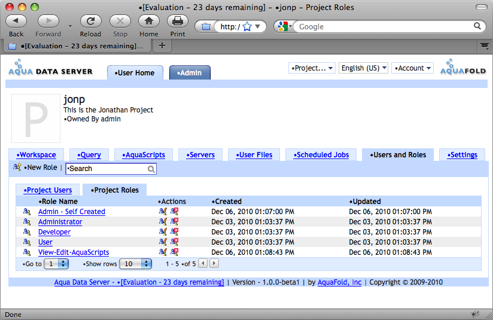Open the Project dropdown menu
The image size is (493, 320).
(312, 68)
